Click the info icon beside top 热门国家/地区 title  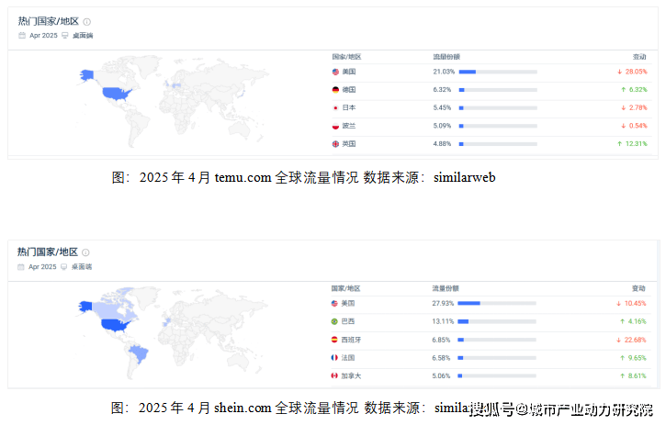86,22
